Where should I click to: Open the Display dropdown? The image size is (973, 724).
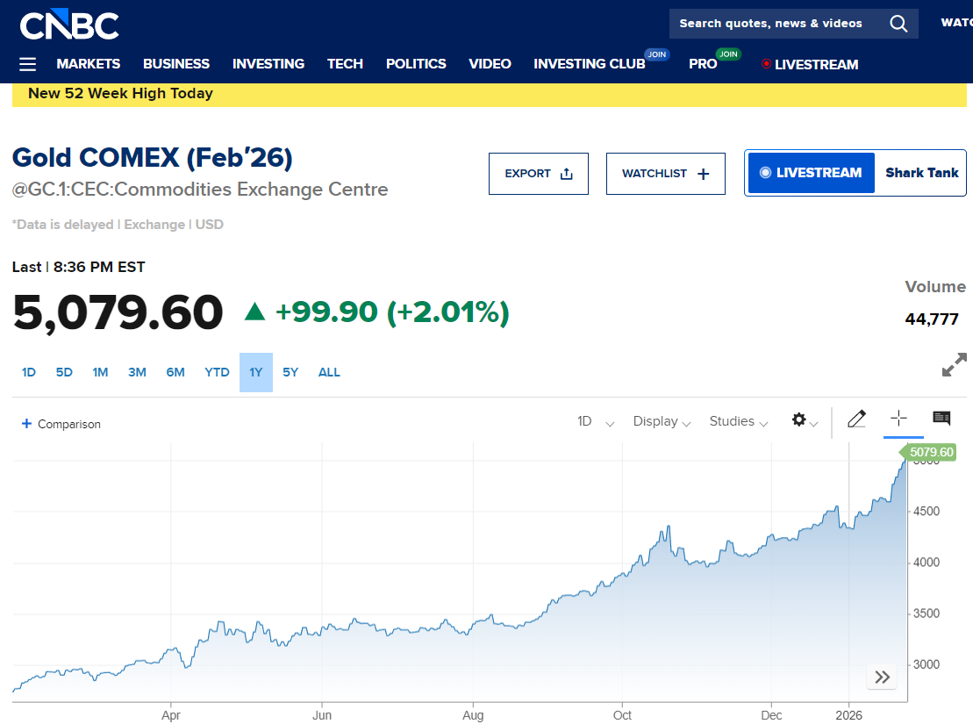click(x=662, y=421)
